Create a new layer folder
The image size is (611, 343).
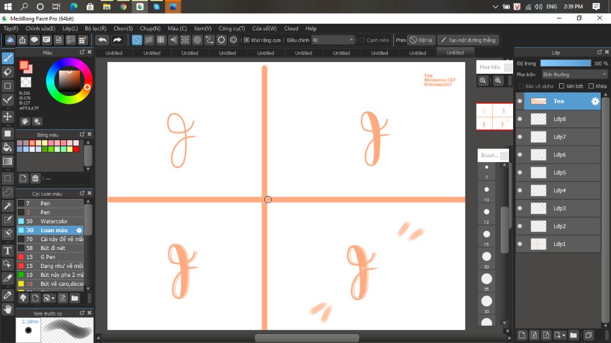point(573,335)
